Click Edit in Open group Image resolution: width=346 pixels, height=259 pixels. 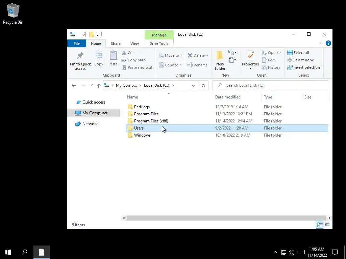tap(269, 60)
